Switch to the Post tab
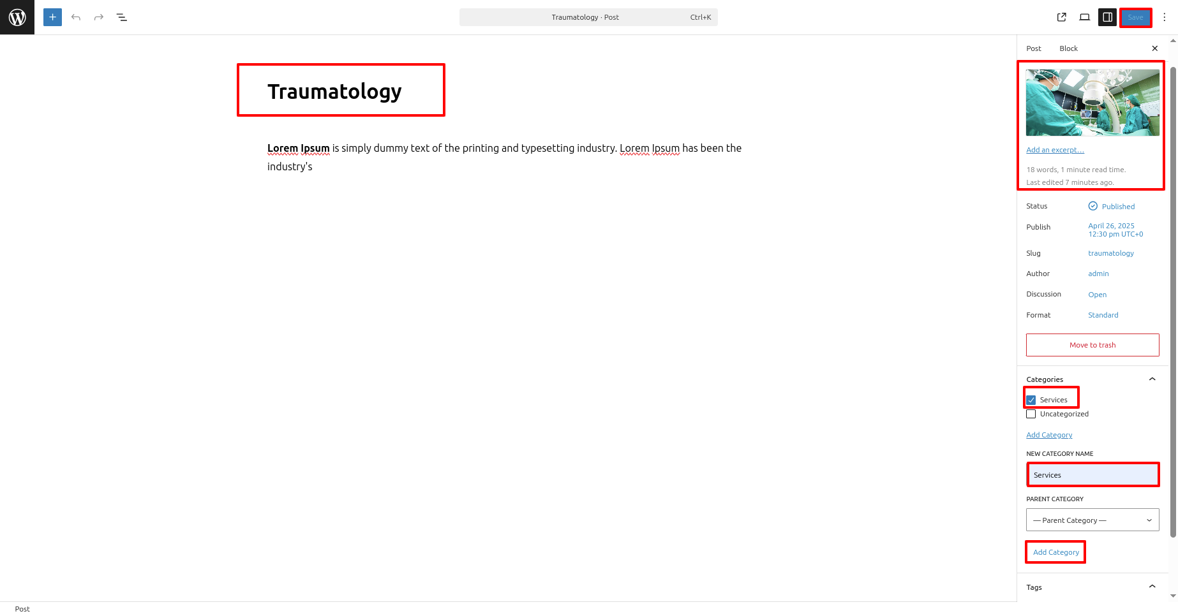 coord(1034,48)
